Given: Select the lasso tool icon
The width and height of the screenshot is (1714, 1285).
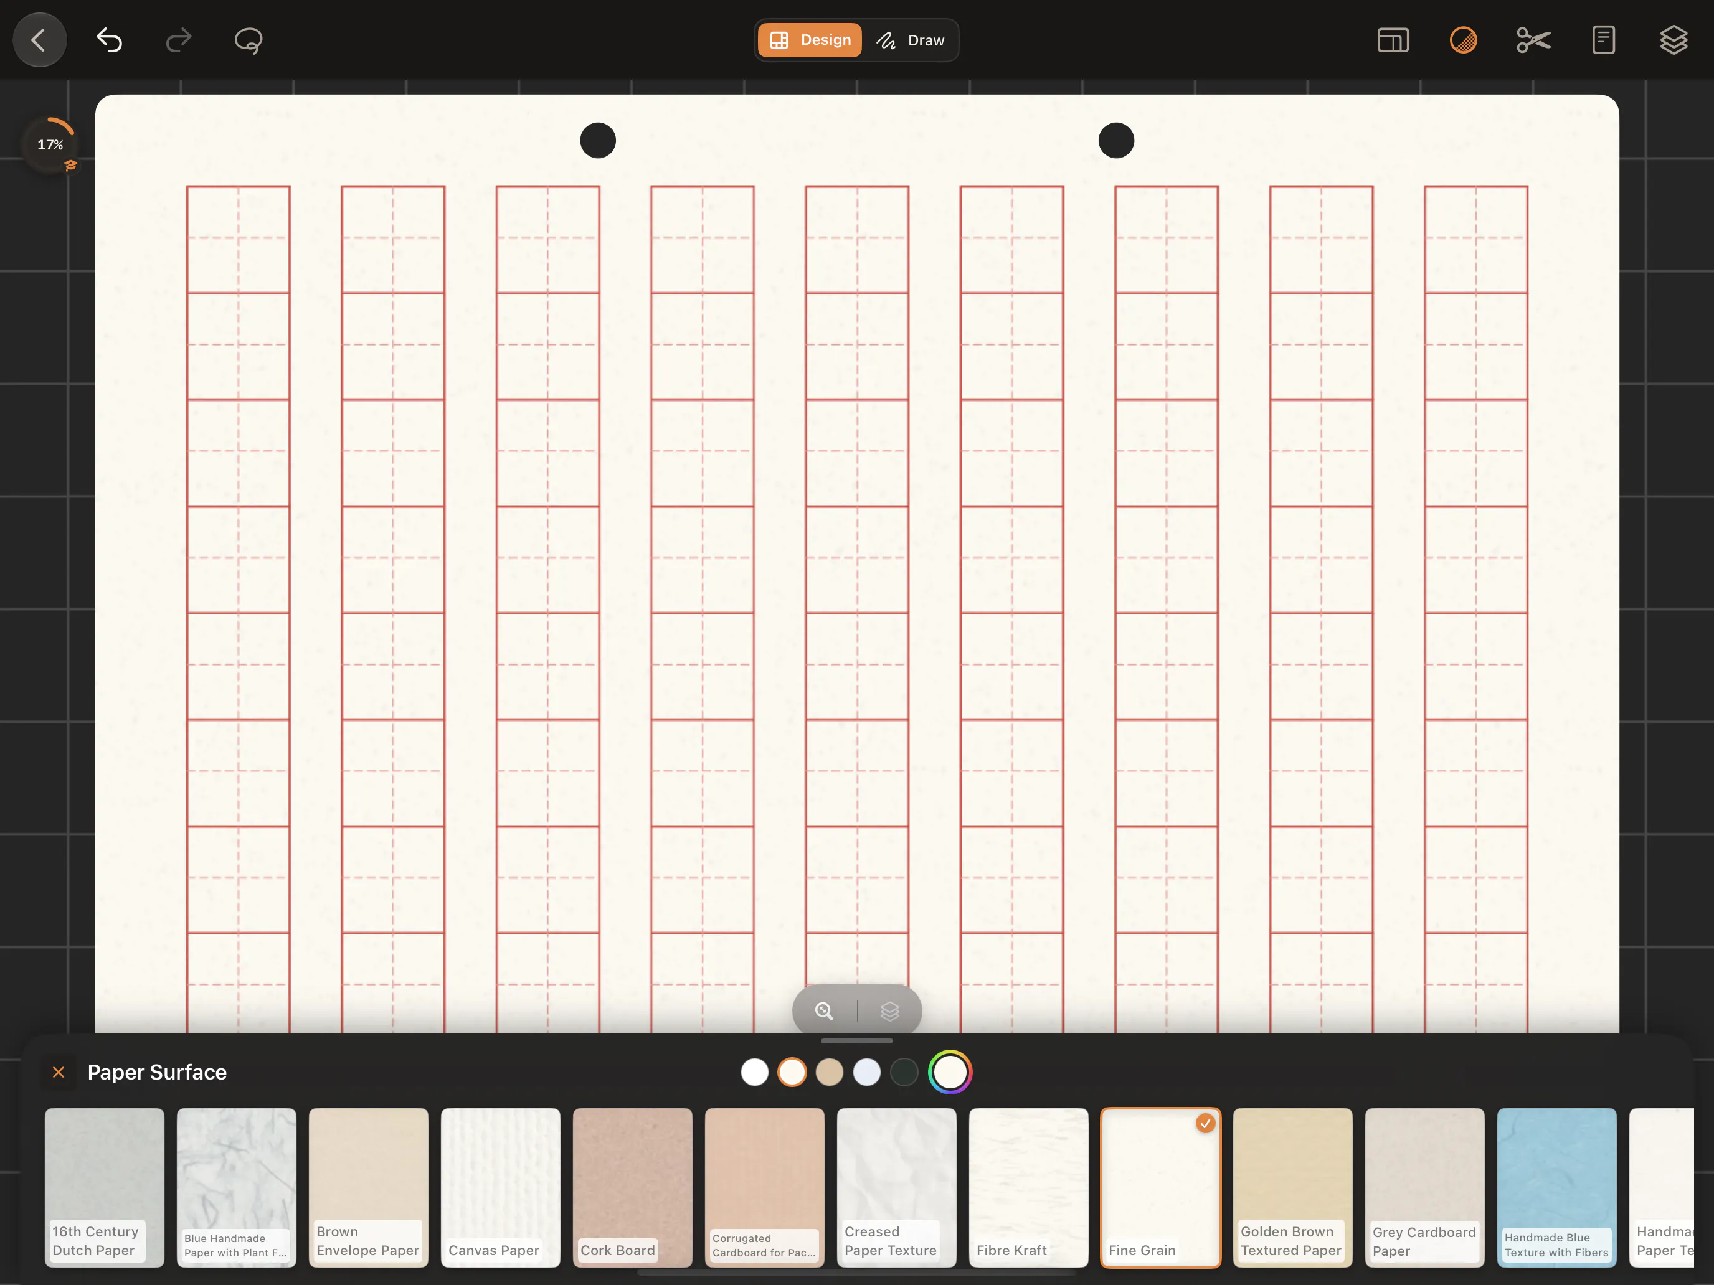Looking at the screenshot, I should pyautogui.click(x=248, y=39).
